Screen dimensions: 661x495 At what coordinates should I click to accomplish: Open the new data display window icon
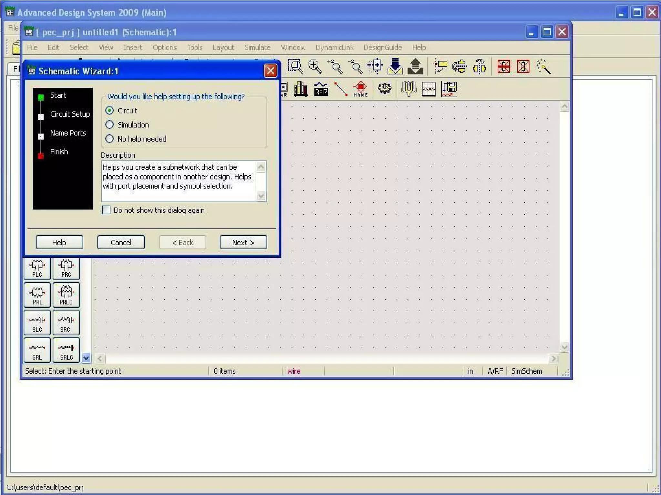coord(429,89)
